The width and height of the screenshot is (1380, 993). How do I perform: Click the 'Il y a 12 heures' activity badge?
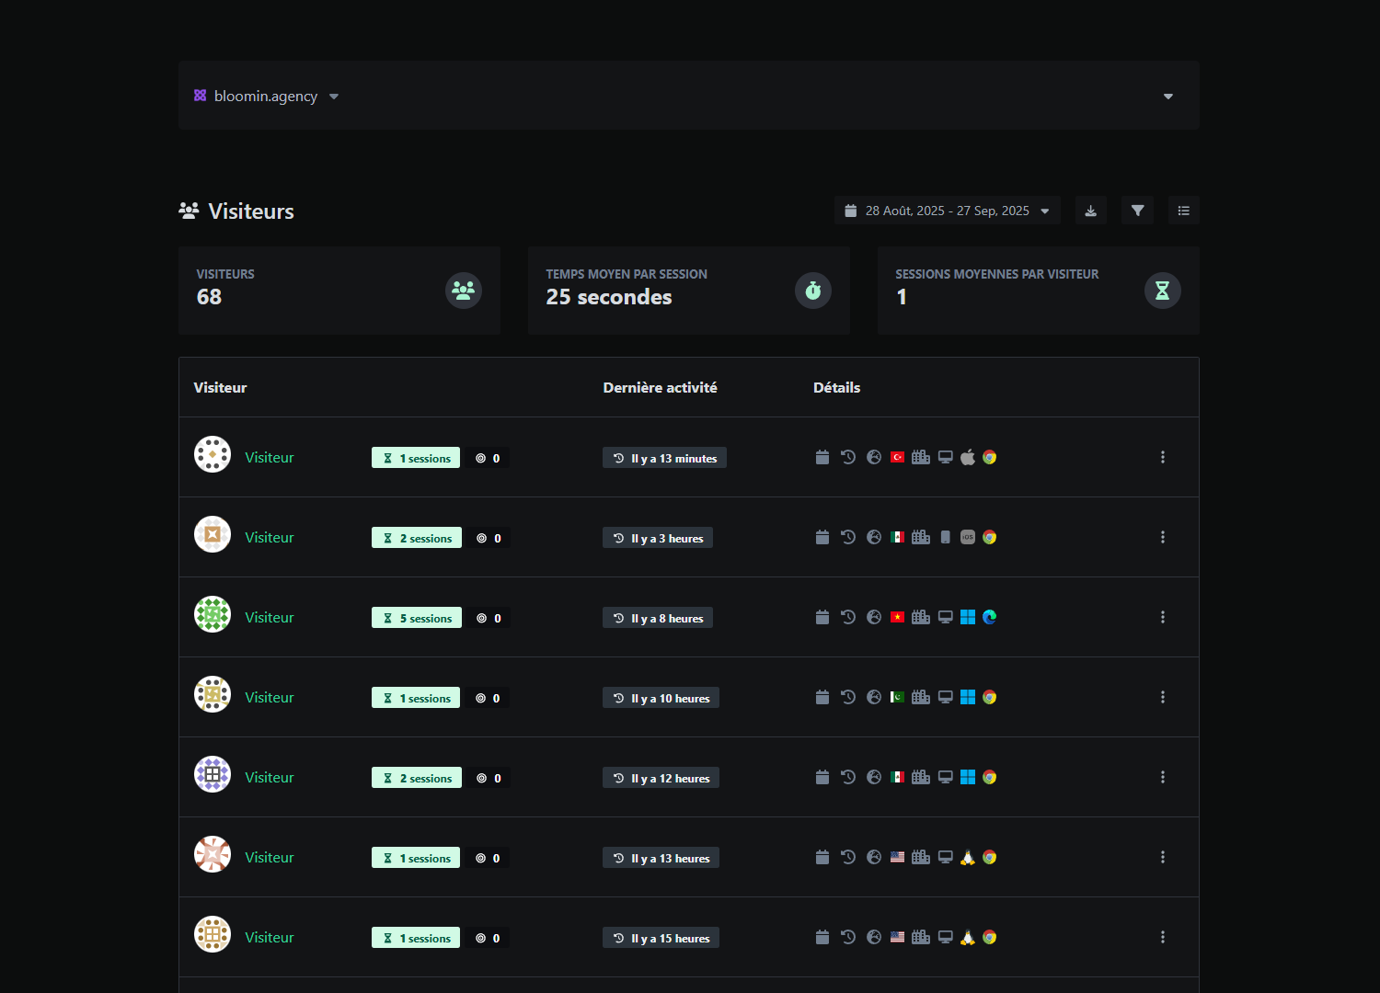(661, 778)
